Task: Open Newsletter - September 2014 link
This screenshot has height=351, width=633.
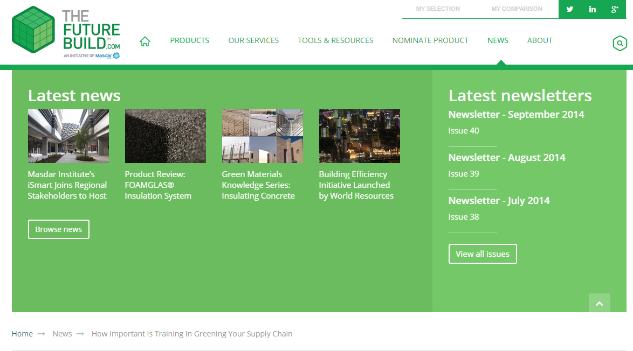Action: pos(516,115)
